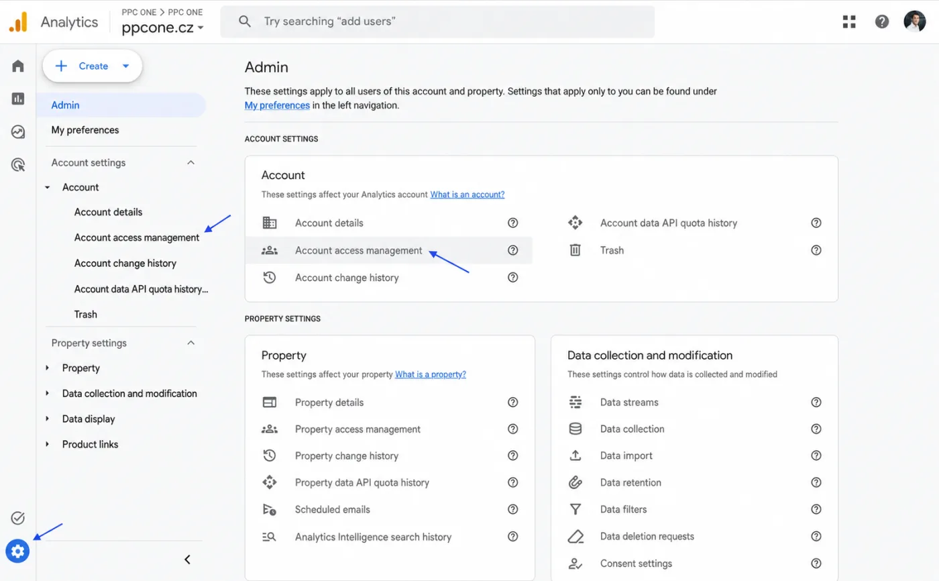Click help icon beside Account data API quota history

point(816,223)
